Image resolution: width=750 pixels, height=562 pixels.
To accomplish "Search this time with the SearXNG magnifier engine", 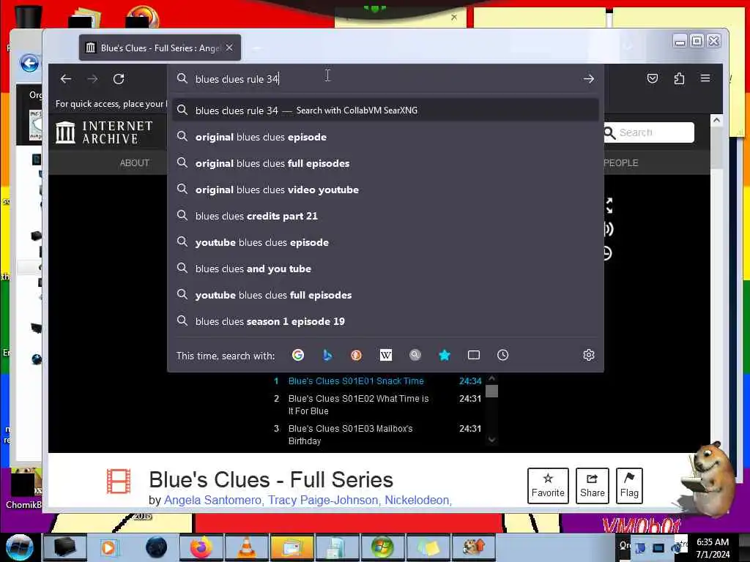I will 415,355.
